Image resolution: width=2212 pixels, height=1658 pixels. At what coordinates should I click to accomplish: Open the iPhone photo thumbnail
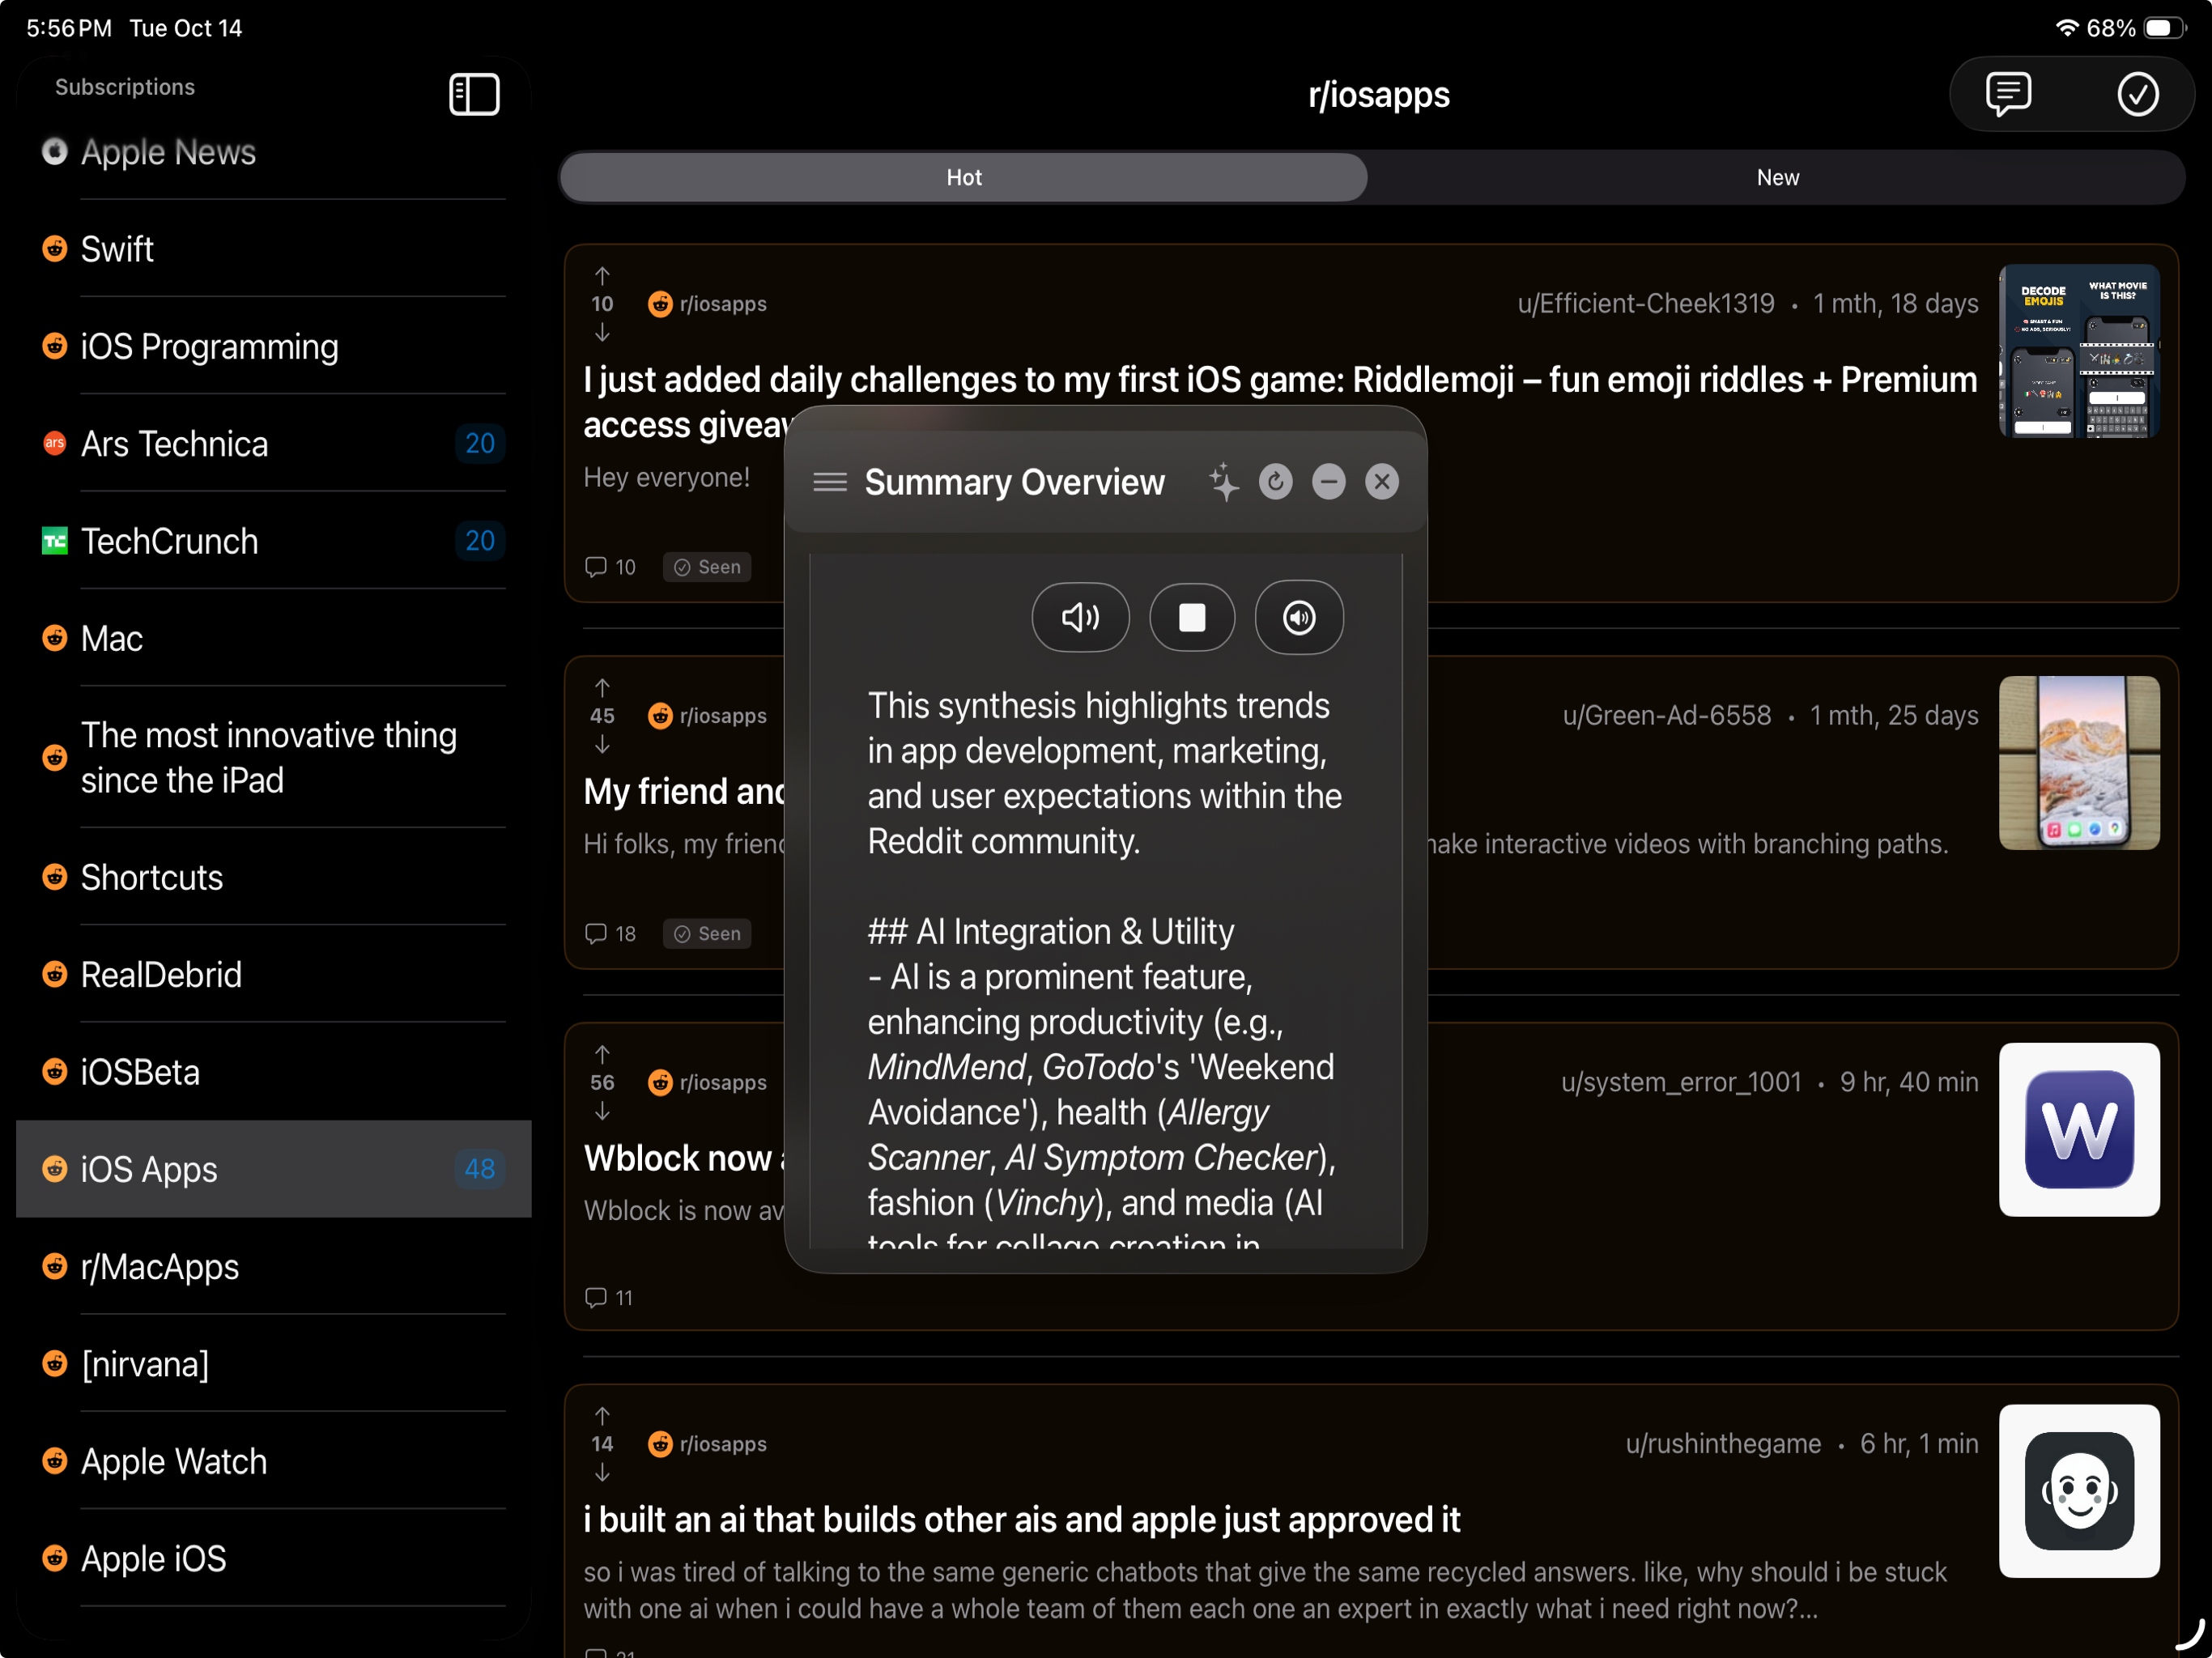tap(2078, 762)
